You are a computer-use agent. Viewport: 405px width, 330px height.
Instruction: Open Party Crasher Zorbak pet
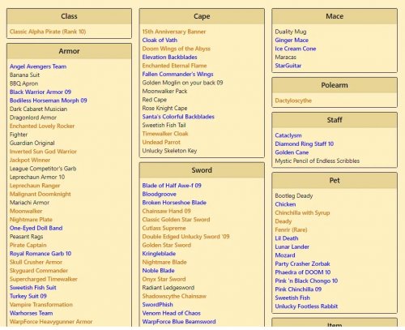(302, 264)
